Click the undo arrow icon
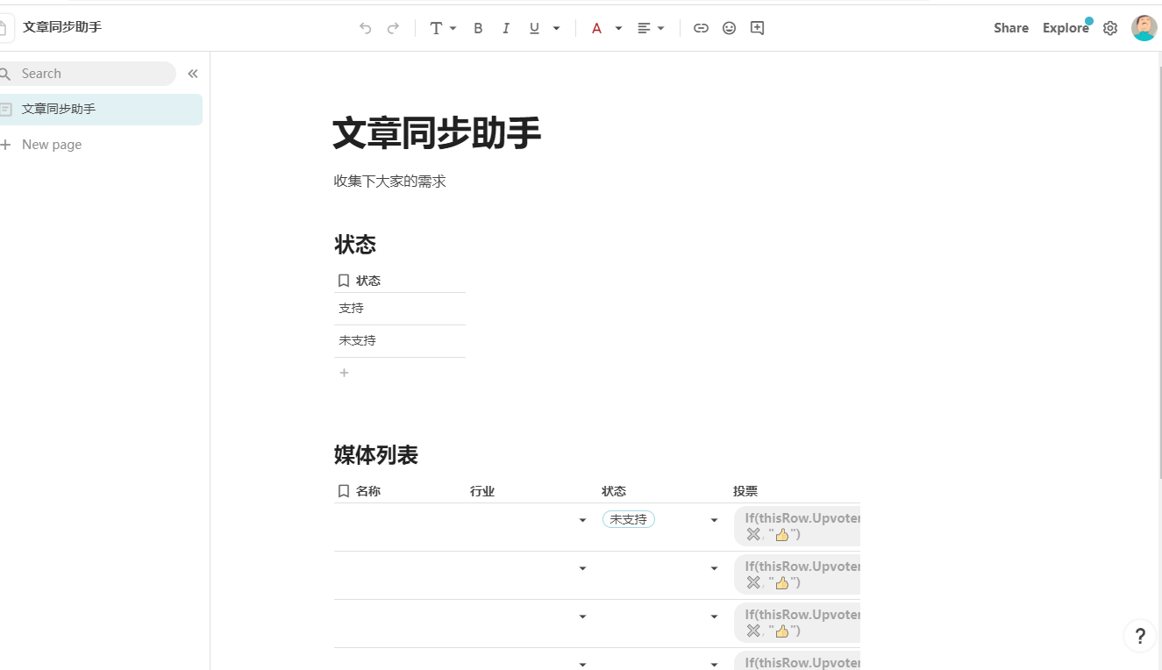This screenshot has height=670, width=1162. [366, 28]
